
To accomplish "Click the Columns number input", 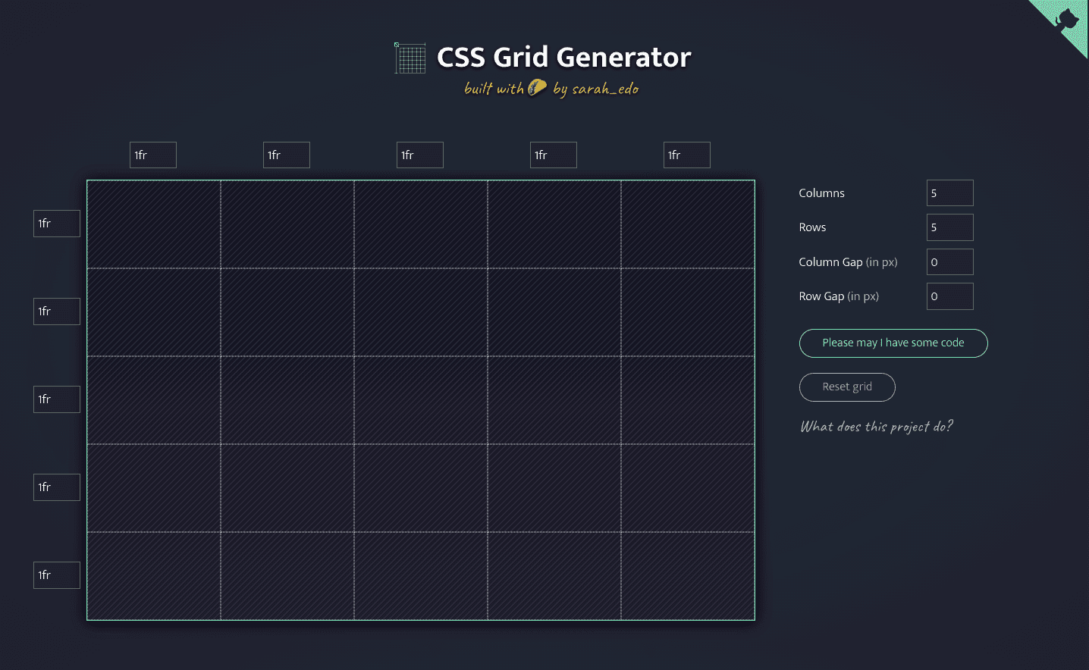I will 949,193.
